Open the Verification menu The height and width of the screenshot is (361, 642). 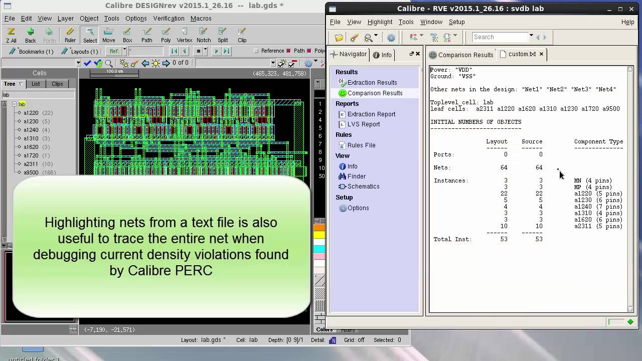click(x=169, y=19)
